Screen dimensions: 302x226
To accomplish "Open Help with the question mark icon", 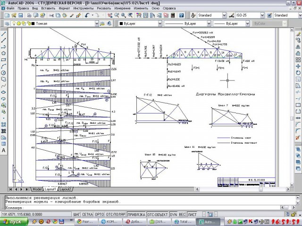I will tap(181, 16).
